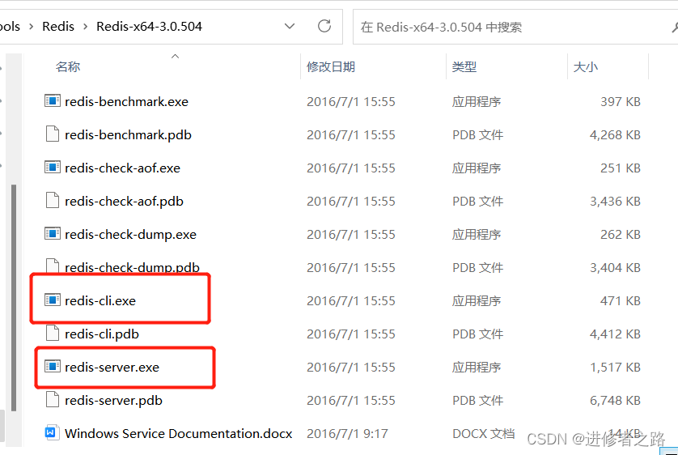Click the 3,404 KB size value

pos(615,268)
